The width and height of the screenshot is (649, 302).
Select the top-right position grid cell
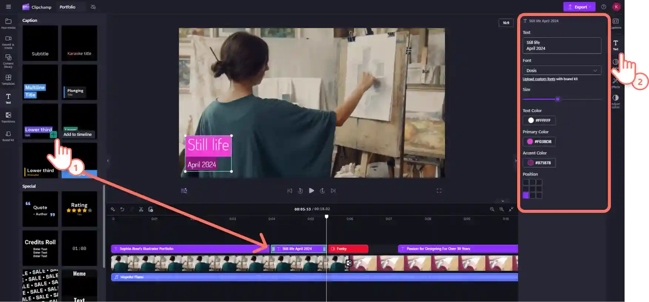point(539,182)
